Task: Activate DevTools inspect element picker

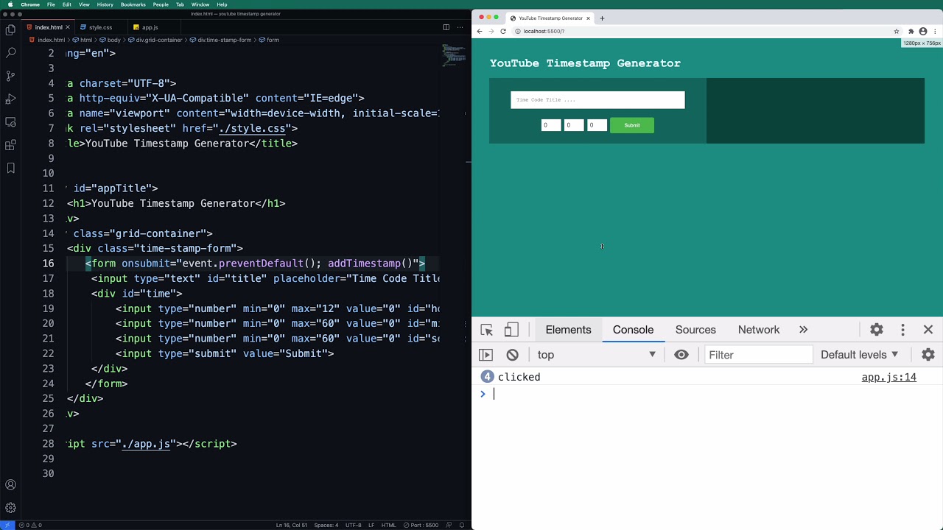Action: [x=486, y=330]
